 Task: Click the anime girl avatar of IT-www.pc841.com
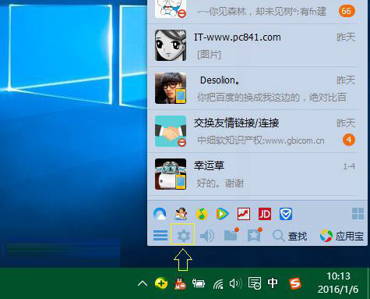pos(171,45)
